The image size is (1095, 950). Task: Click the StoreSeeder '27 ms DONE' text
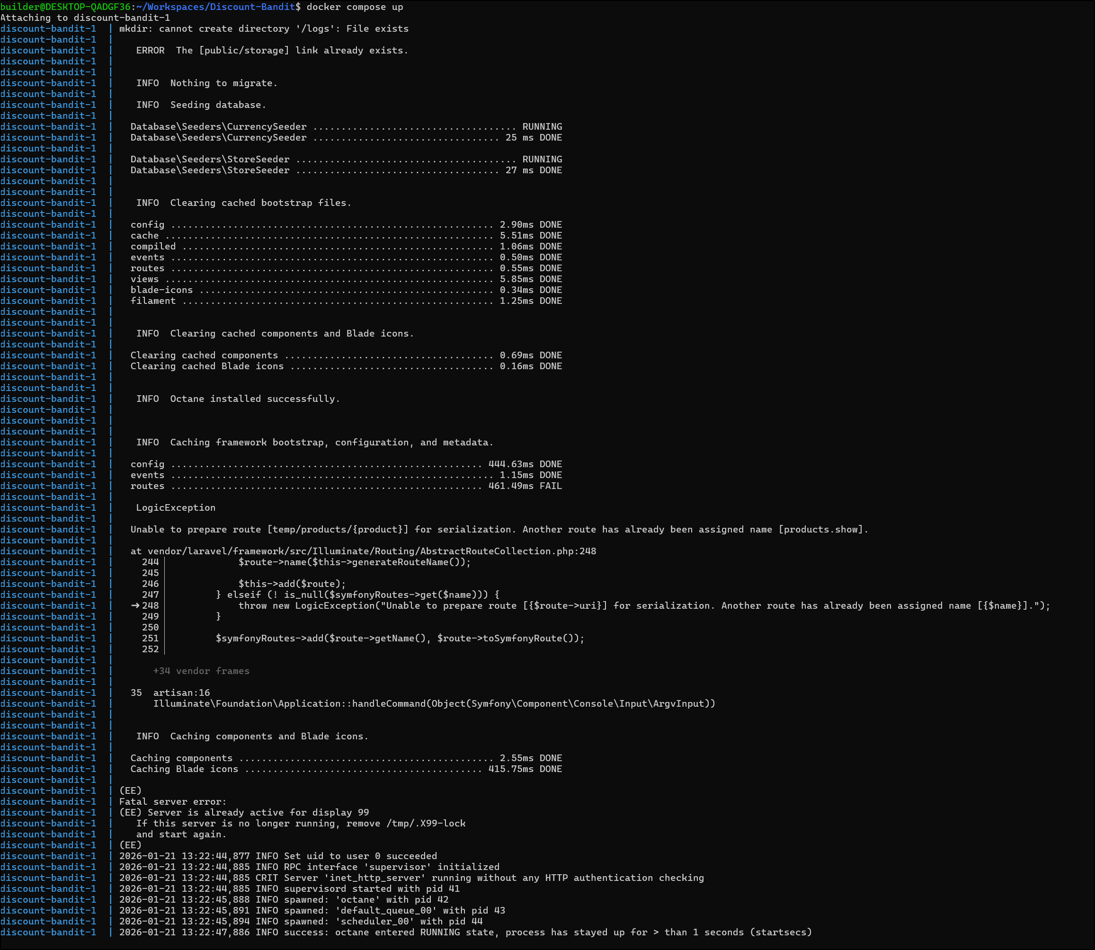point(533,169)
